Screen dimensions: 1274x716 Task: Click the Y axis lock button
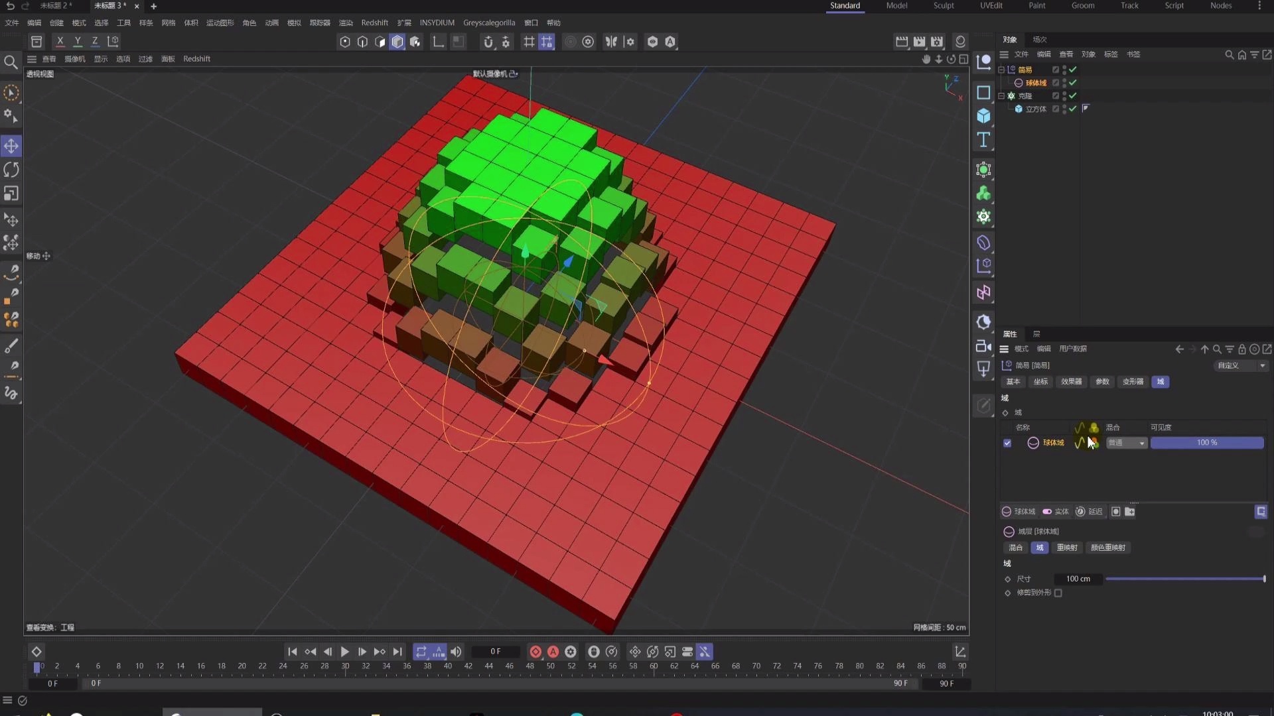click(77, 41)
